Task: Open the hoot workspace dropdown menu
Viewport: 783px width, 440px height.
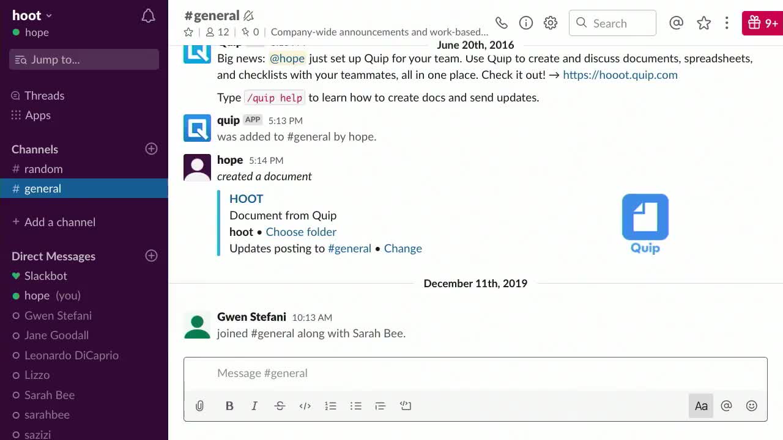Action: [x=32, y=15]
